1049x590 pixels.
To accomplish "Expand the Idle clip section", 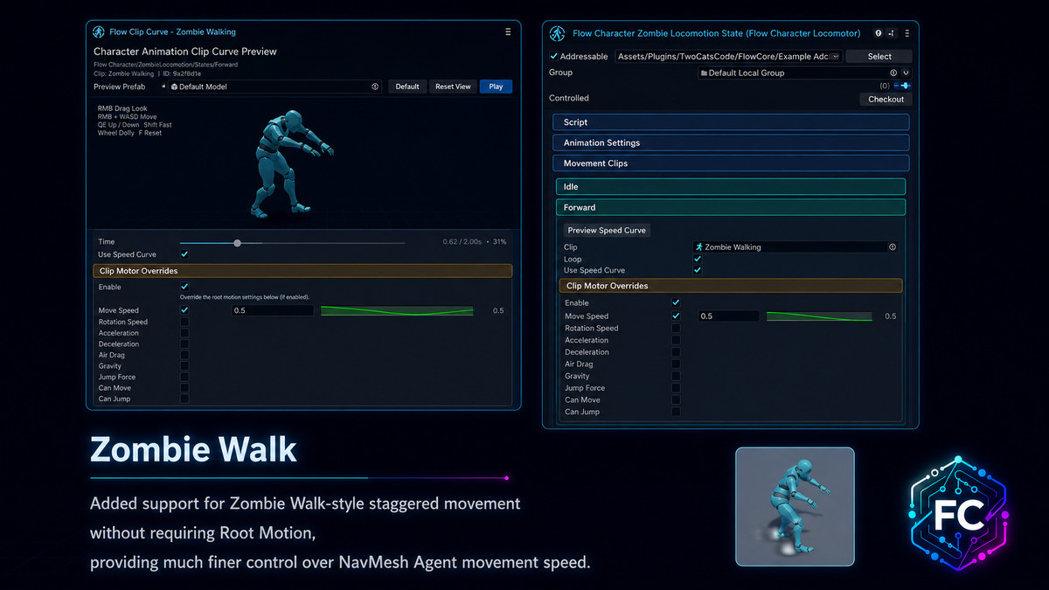I will pyautogui.click(x=731, y=186).
